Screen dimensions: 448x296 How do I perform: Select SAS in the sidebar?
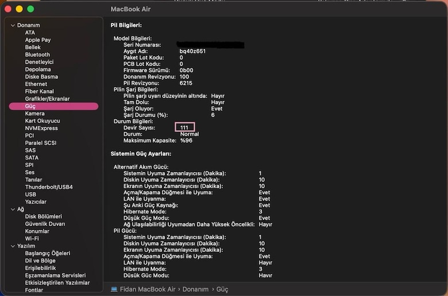[30, 150]
